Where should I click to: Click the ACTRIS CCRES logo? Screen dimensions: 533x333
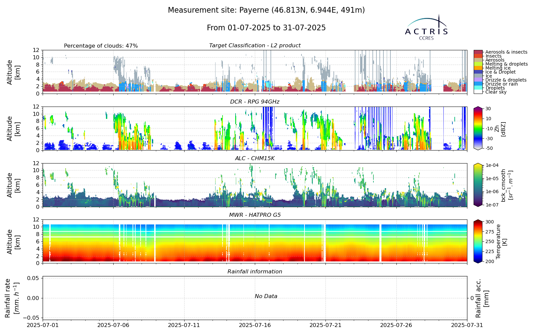pyautogui.click(x=426, y=28)
